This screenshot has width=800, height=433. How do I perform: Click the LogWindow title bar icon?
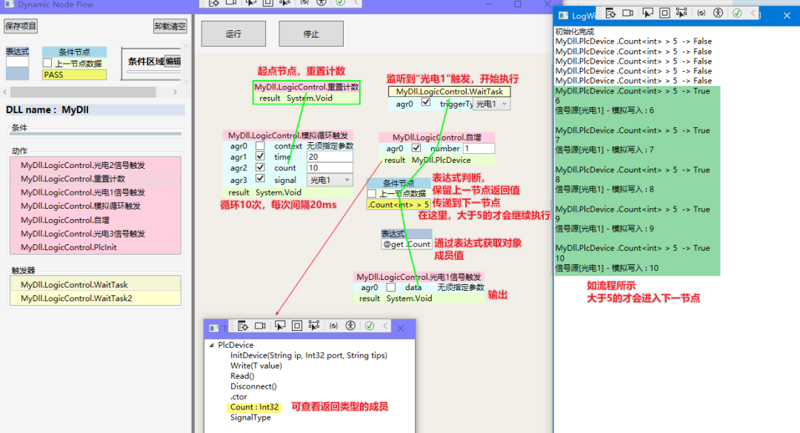click(x=563, y=16)
